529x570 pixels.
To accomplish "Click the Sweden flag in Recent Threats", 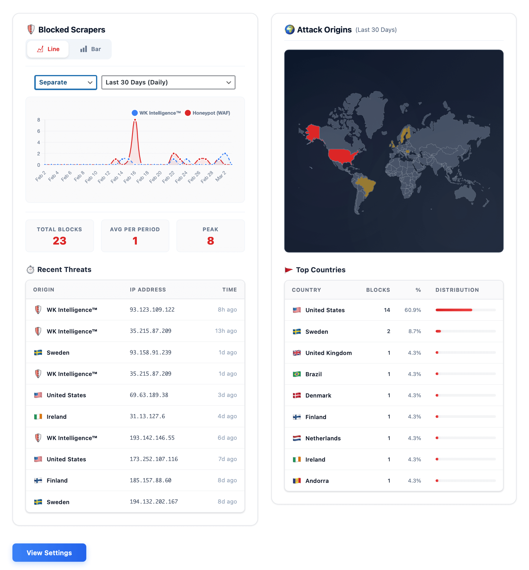I will pyautogui.click(x=38, y=352).
